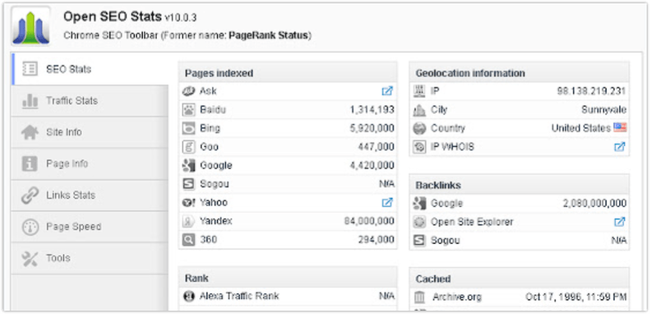Click the Goo icon
650x314 pixels.
pyautogui.click(x=189, y=147)
